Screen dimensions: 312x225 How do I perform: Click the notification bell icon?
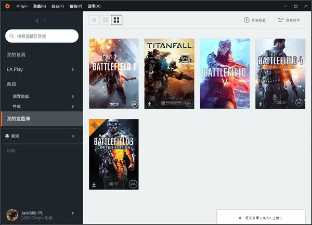coord(7,136)
